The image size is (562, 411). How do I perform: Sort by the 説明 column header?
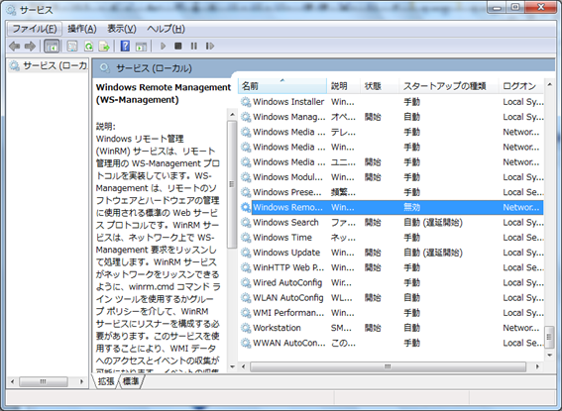(343, 86)
